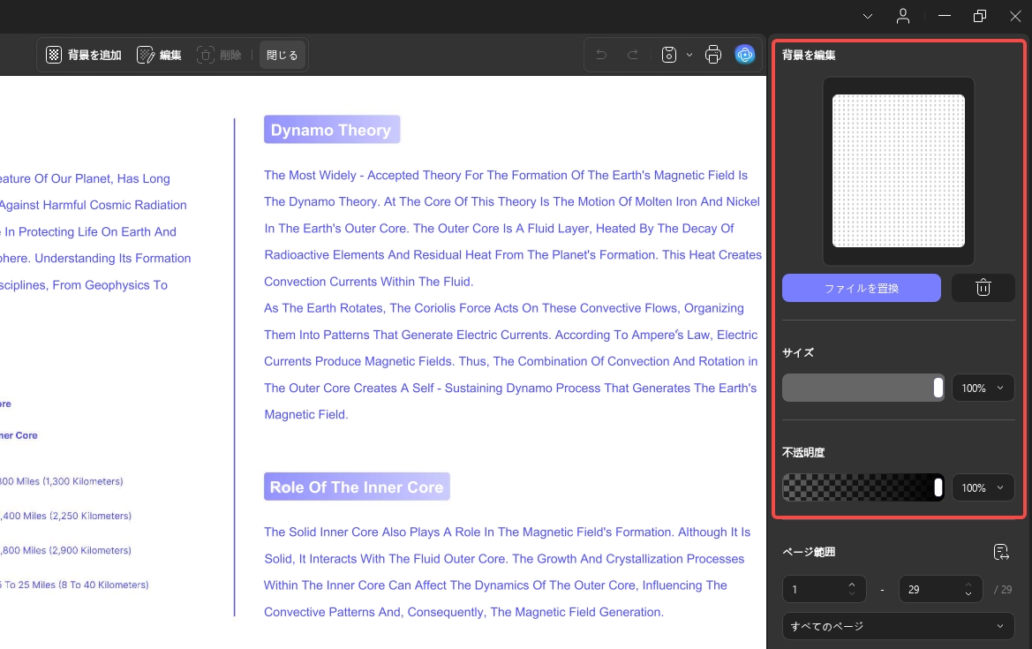Open the blue AI assistant icon
The height and width of the screenshot is (649, 1032).
(x=744, y=55)
